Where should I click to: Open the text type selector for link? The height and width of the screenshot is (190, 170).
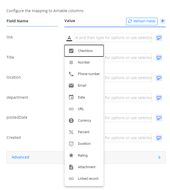pyautogui.click(x=69, y=38)
